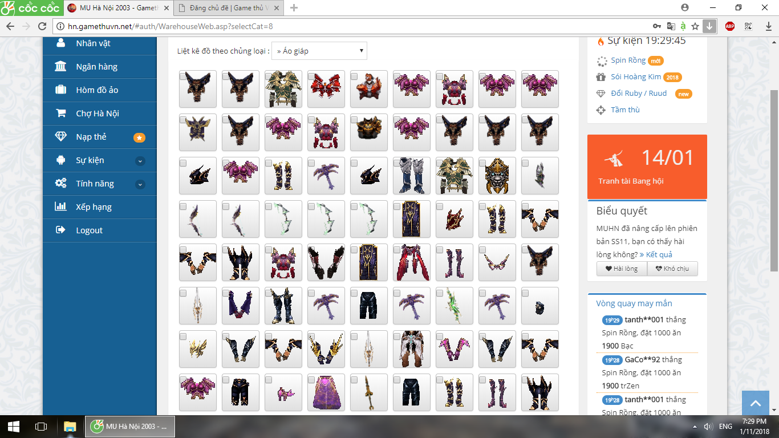Tick the checkbox on the red-winged armor
The width and height of the screenshot is (779, 438).
(x=311, y=76)
